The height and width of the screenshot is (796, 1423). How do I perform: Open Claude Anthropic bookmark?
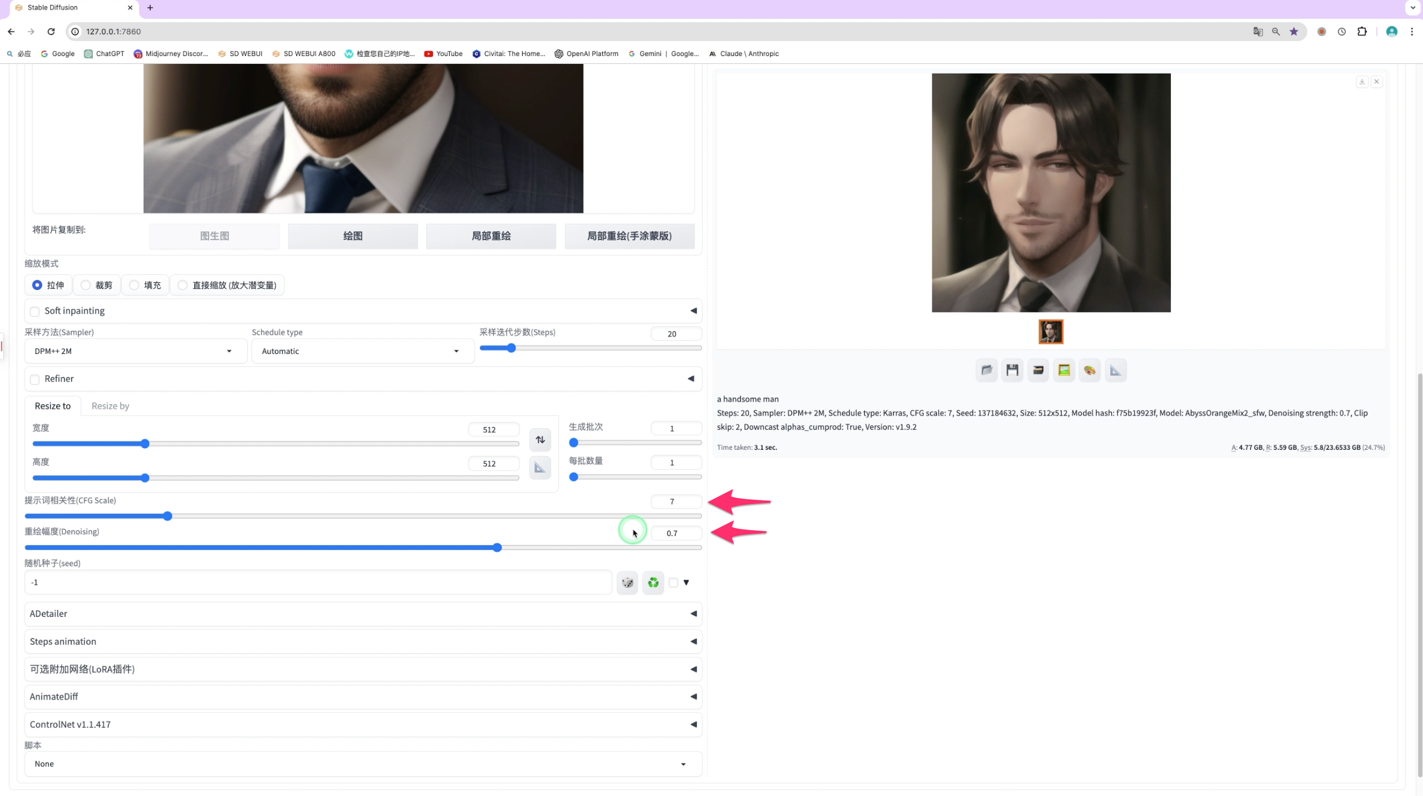744,54
